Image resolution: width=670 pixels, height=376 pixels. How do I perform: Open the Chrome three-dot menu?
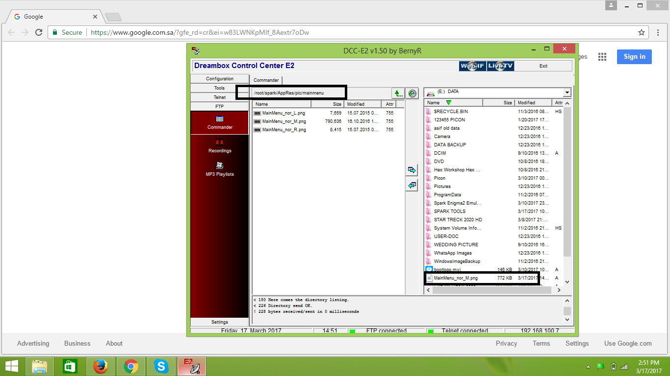coord(658,32)
